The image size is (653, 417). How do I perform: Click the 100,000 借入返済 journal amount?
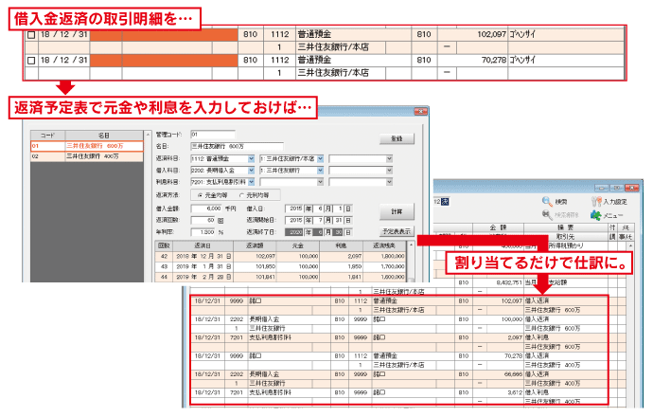[511, 319]
